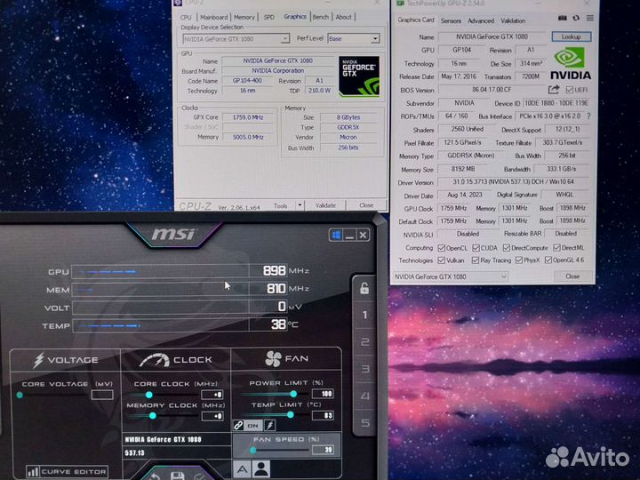640x480 pixels.
Task: Unlock profiles with the padlock icon
Action: (x=364, y=288)
